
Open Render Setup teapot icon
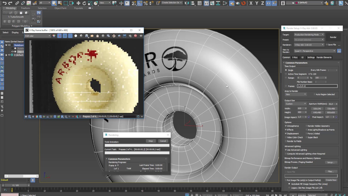coord(232,3)
